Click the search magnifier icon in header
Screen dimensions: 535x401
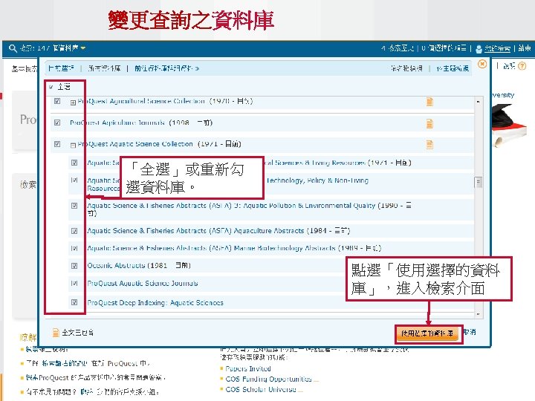pyautogui.click(x=13, y=48)
